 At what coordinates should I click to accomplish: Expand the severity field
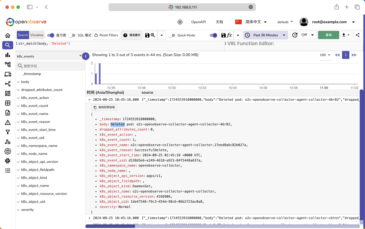[x=18, y=210]
